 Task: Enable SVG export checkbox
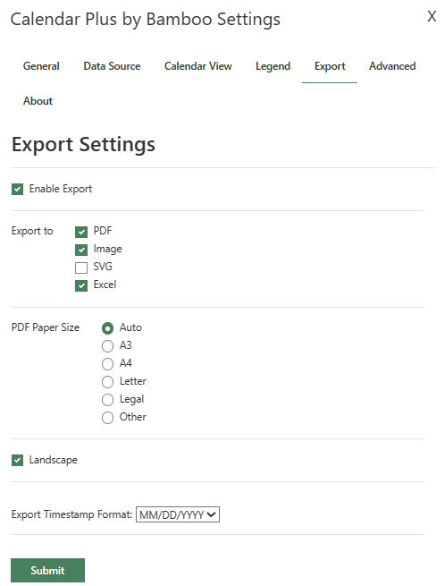pos(81,268)
